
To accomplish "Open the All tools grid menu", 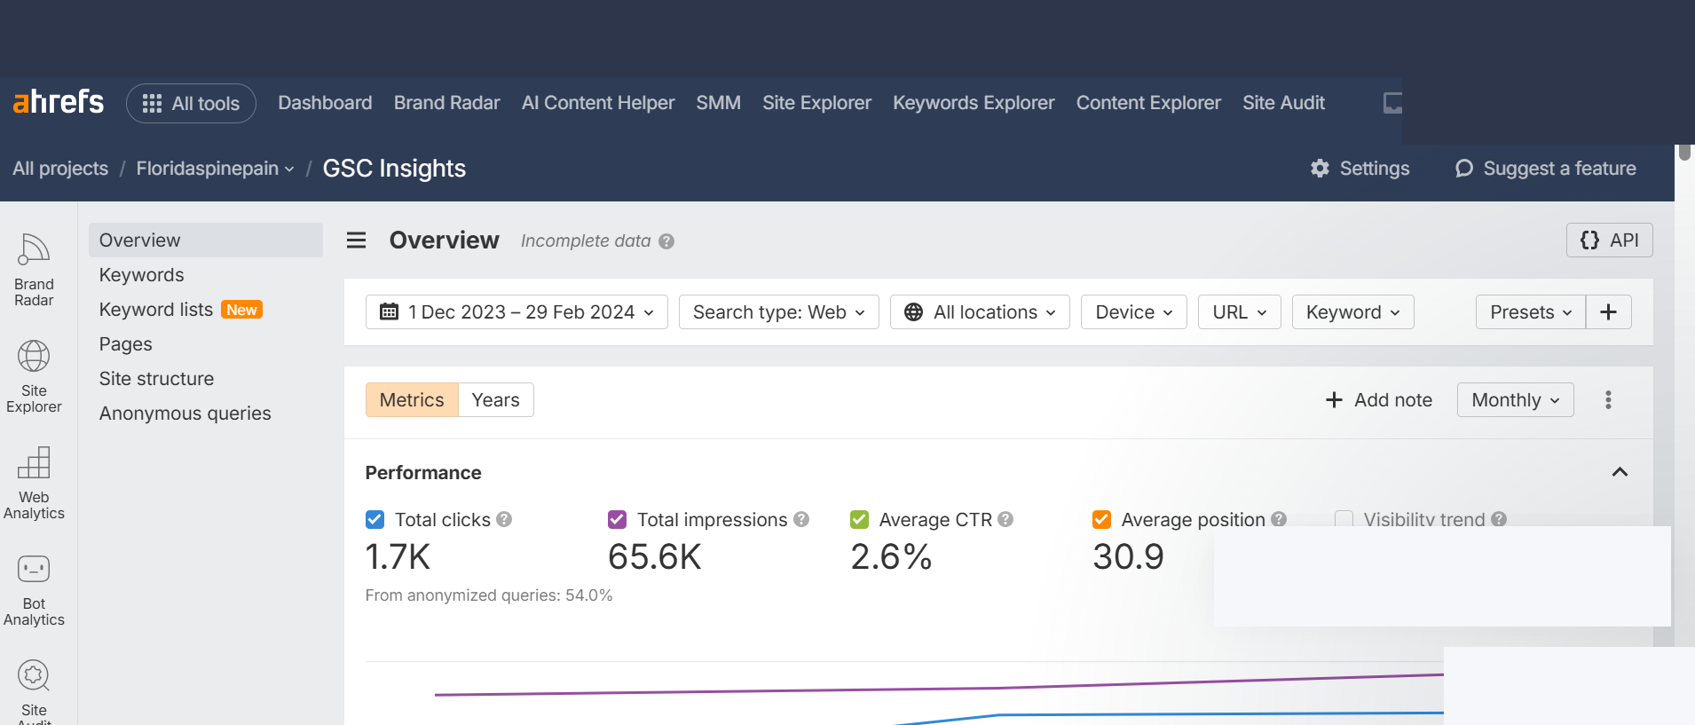I will click(x=191, y=103).
